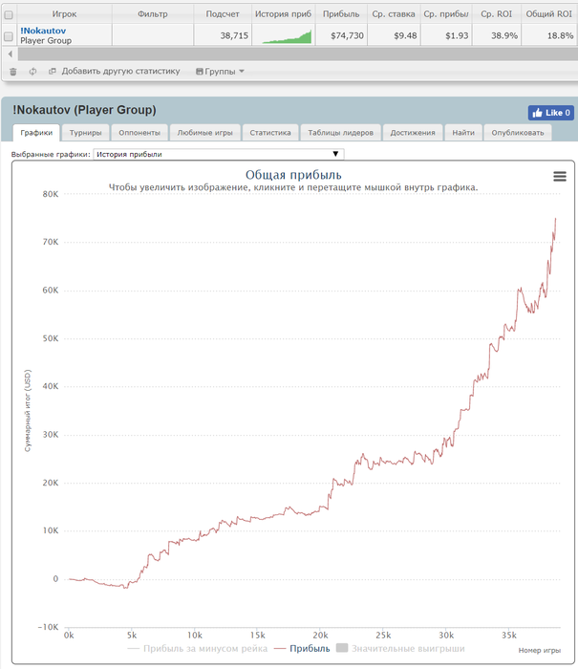Sort by the Игрок column header
The image size is (578, 669).
point(64,14)
